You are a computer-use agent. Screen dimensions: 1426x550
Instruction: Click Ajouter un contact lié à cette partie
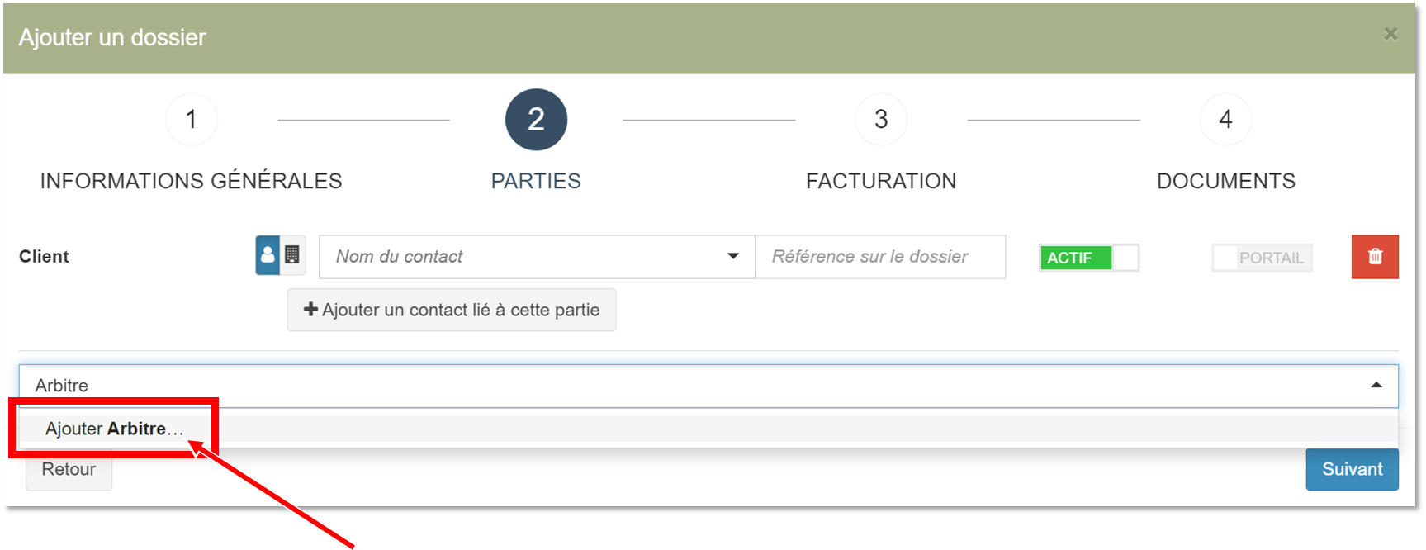pos(452,310)
